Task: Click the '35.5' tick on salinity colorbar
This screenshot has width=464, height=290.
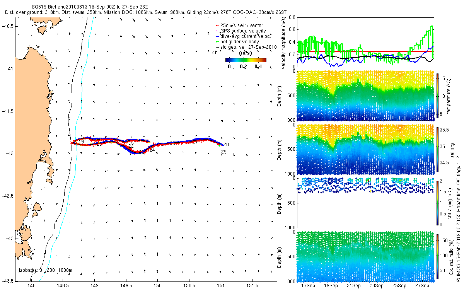Action: pyautogui.click(x=445, y=131)
